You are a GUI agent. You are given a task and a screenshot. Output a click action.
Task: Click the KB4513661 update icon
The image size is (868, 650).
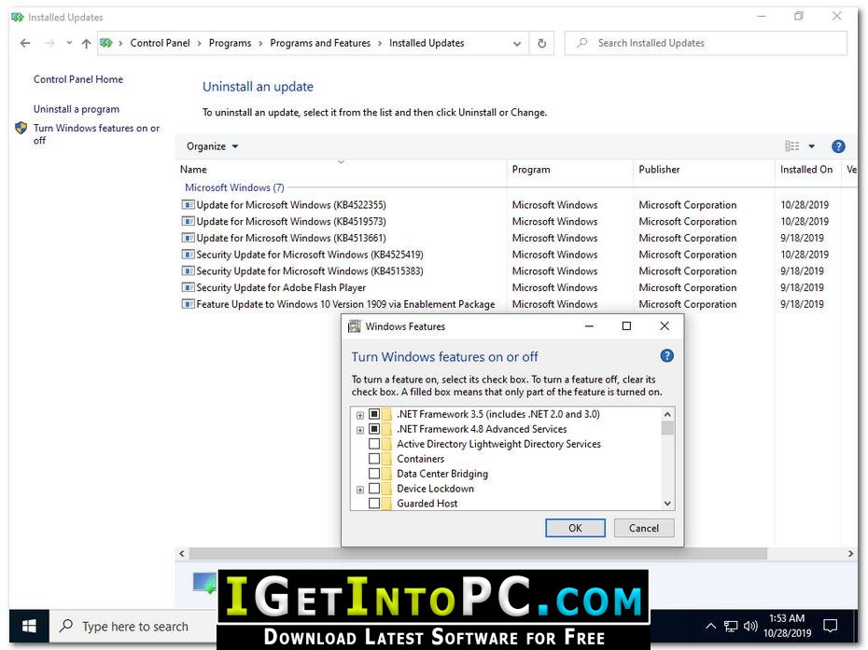pyautogui.click(x=189, y=238)
